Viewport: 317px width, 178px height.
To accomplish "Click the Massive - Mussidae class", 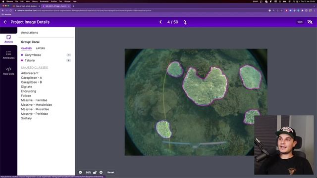I will click(x=35, y=109).
